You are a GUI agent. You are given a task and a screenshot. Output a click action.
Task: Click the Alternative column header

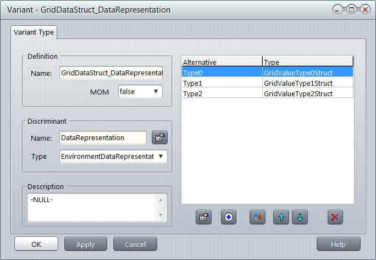222,62
